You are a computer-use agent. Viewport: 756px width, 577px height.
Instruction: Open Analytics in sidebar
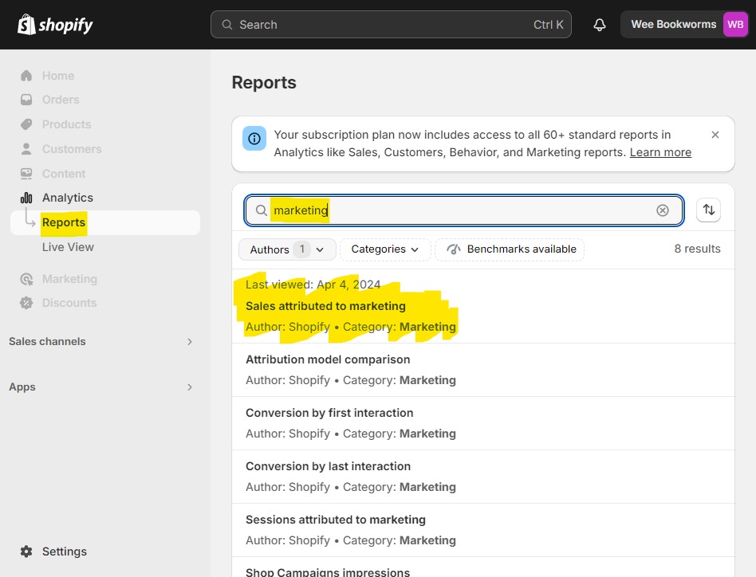68,198
